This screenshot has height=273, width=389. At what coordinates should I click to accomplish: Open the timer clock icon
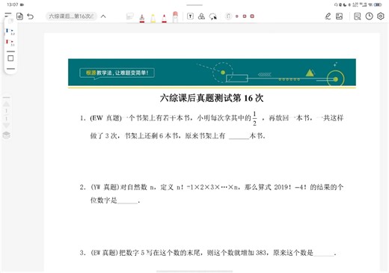(x=369, y=16)
